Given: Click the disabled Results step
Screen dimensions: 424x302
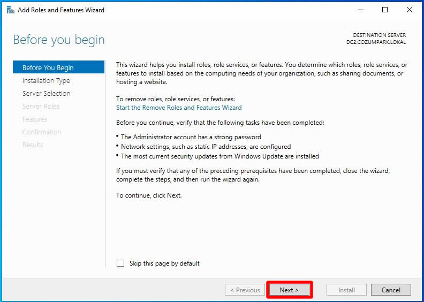Looking at the screenshot, I should point(33,145).
